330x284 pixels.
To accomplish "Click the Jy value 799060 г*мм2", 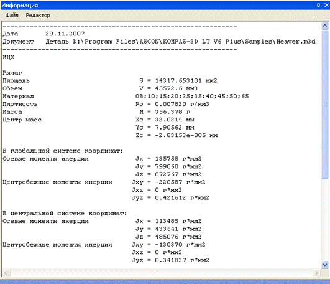I will coord(178,166).
